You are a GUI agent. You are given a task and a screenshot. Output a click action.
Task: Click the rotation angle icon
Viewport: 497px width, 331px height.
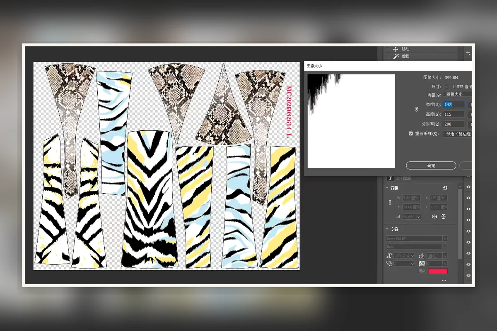(x=398, y=217)
